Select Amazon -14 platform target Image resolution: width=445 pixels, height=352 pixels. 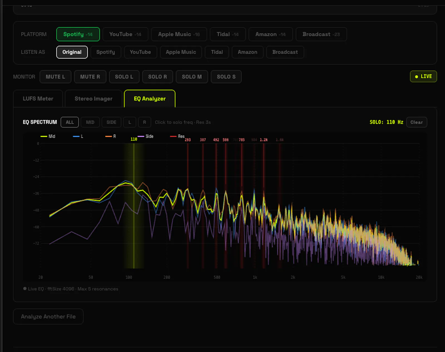pos(270,34)
